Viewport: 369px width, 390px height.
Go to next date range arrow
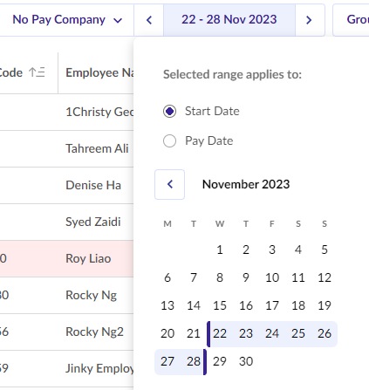(x=310, y=20)
